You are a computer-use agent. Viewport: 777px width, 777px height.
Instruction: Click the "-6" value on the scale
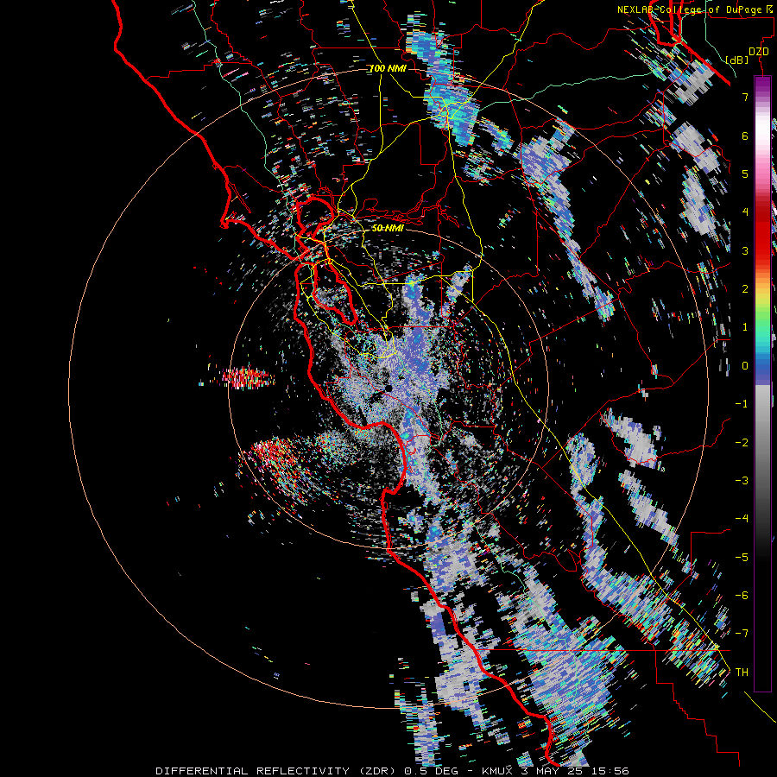[x=742, y=596]
